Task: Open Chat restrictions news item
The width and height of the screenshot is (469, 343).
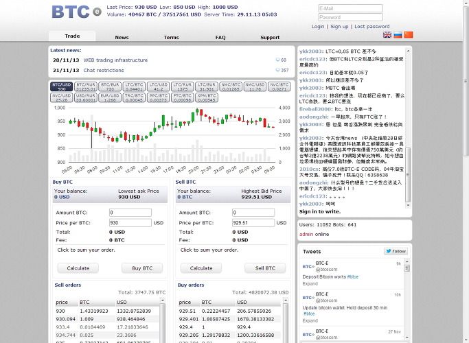Action: [104, 70]
